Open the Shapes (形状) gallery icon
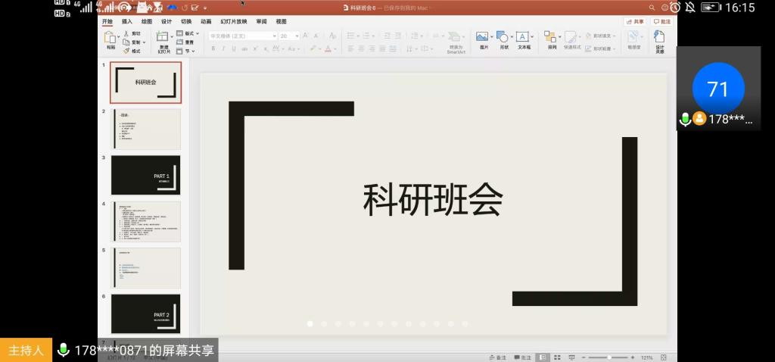This screenshot has height=362, width=775. 503,39
